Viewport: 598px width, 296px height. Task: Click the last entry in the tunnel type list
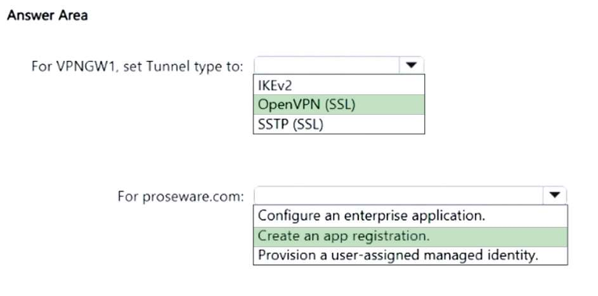[x=339, y=124]
